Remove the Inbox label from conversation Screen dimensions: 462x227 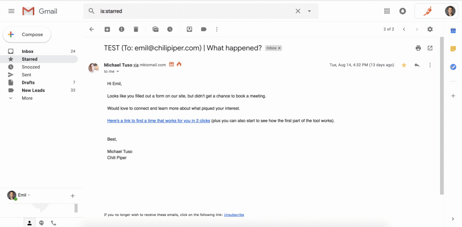(280, 48)
